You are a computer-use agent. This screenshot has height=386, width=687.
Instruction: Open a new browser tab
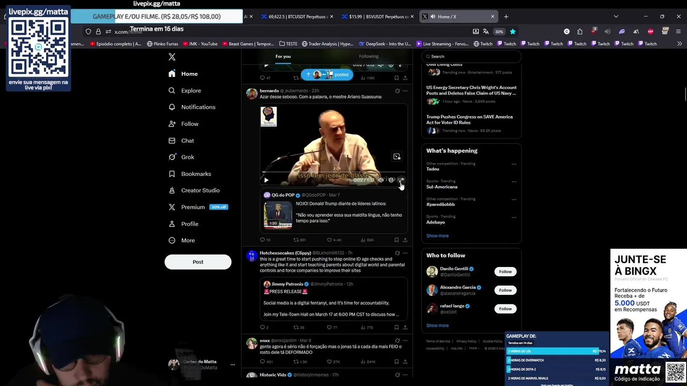coord(506,17)
